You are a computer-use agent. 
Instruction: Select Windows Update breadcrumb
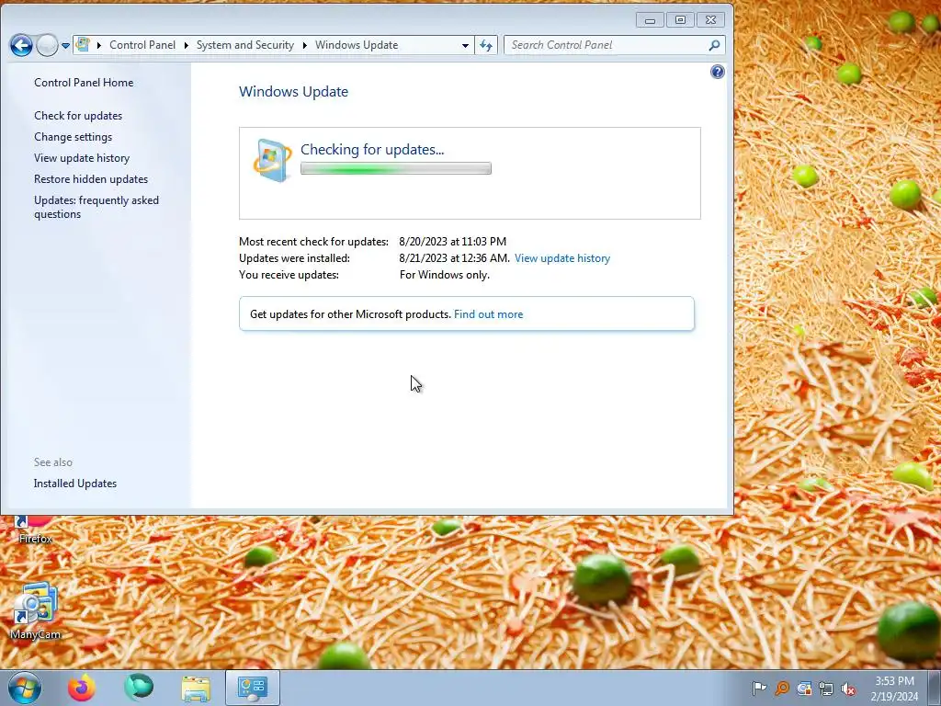coord(357,45)
